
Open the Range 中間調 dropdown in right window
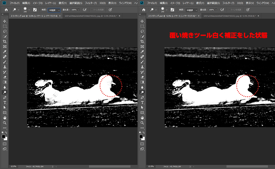(192, 10)
